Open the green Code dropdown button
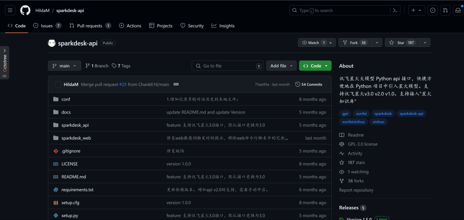464x220 pixels. (x=315, y=66)
